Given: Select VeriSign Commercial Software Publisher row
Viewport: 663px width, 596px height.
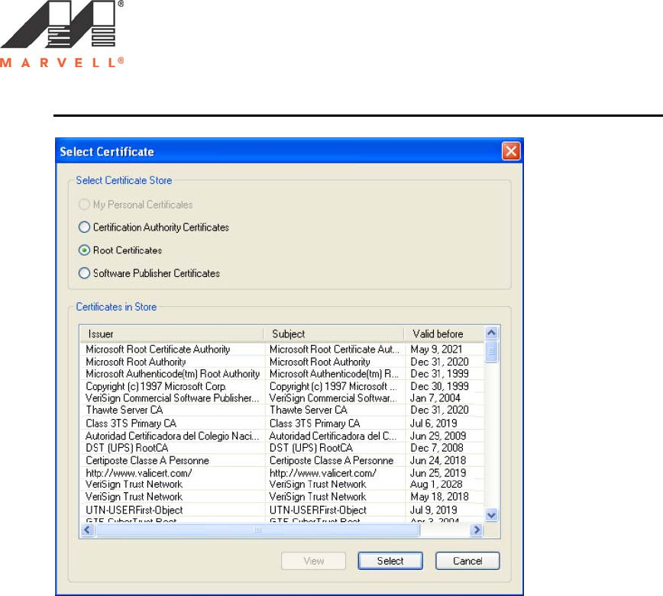Looking at the screenshot, I should point(282,398).
